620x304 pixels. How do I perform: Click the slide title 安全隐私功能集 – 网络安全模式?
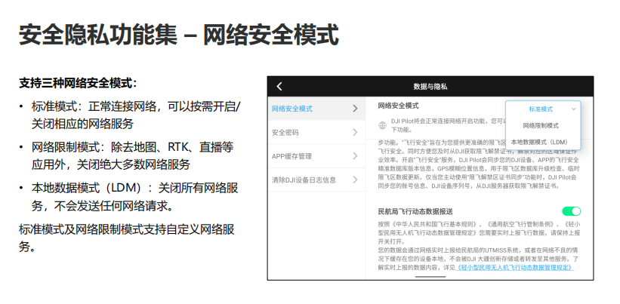[x=179, y=35]
